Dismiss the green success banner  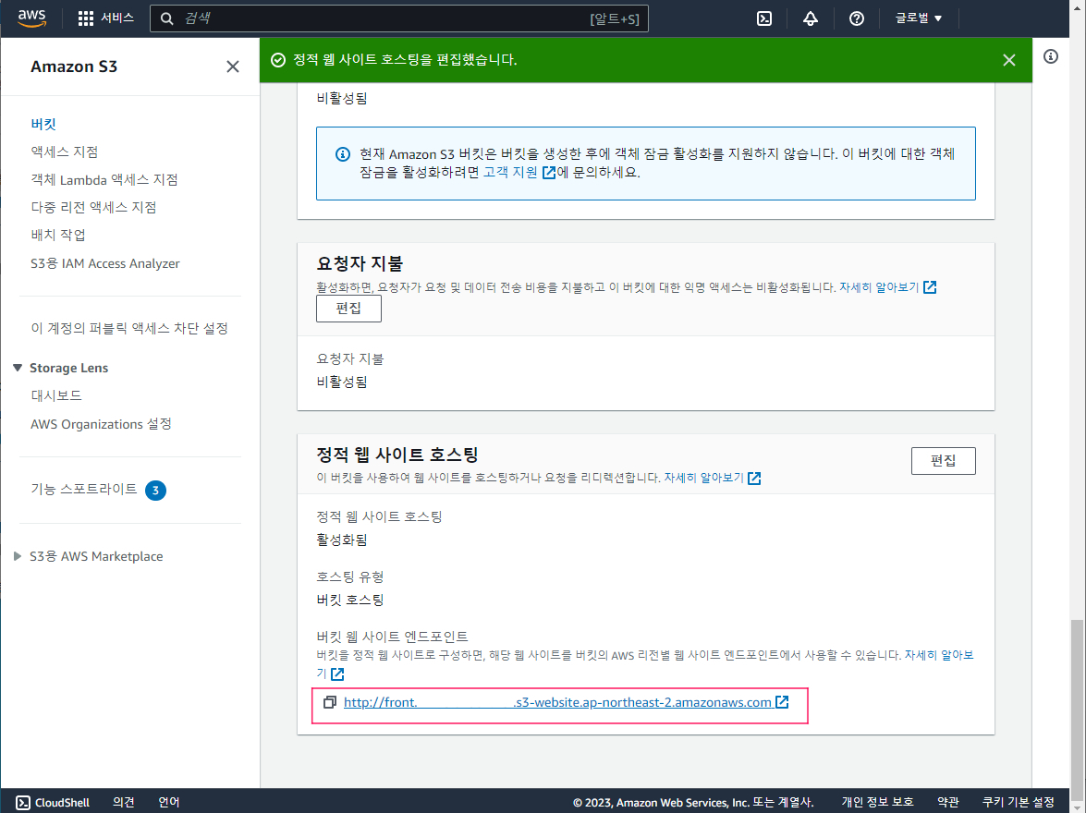click(1009, 60)
